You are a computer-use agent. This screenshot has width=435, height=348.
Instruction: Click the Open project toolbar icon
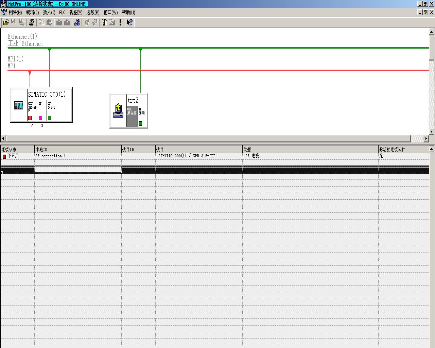pyautogui.click(x=6, y=22)
